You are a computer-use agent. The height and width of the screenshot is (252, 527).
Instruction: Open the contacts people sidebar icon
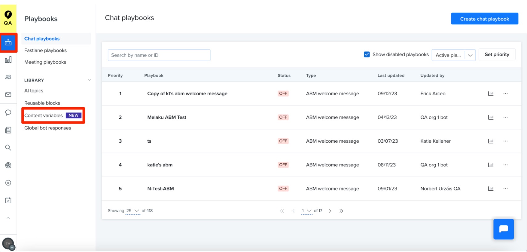tap(8, 77)
